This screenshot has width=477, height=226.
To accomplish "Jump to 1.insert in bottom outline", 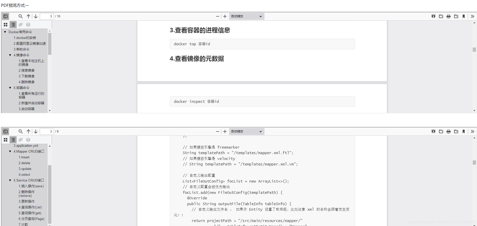I will tap(24, 157).
